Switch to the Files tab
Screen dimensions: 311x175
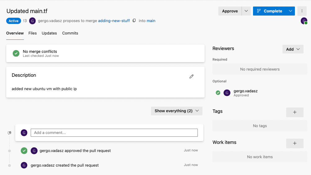33,33
